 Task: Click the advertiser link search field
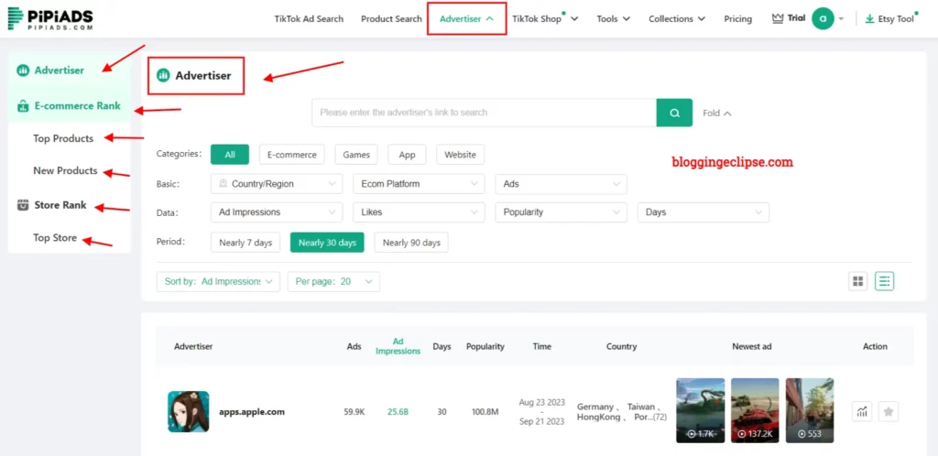(x=484, y=113)
